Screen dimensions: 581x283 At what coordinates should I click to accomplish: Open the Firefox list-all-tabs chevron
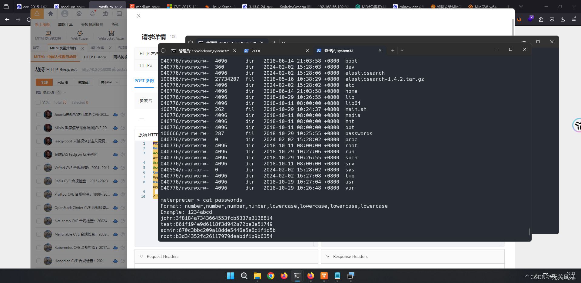click(521, 7)
